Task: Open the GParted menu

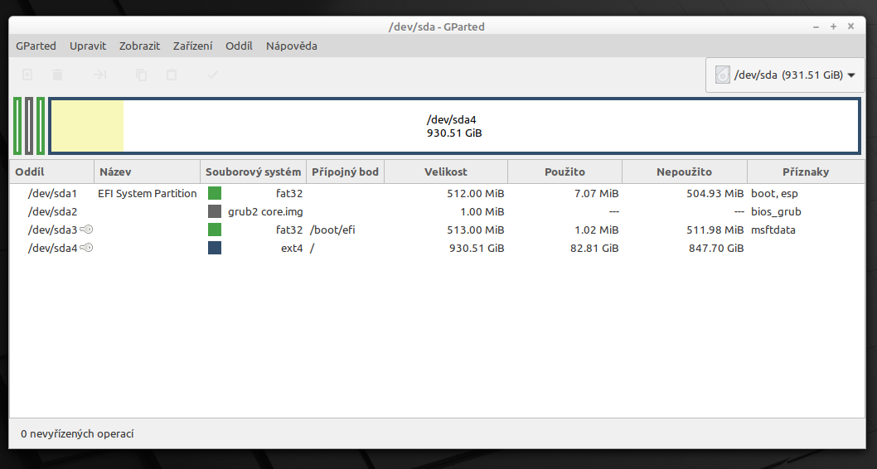Action: [x=36, y=46]
